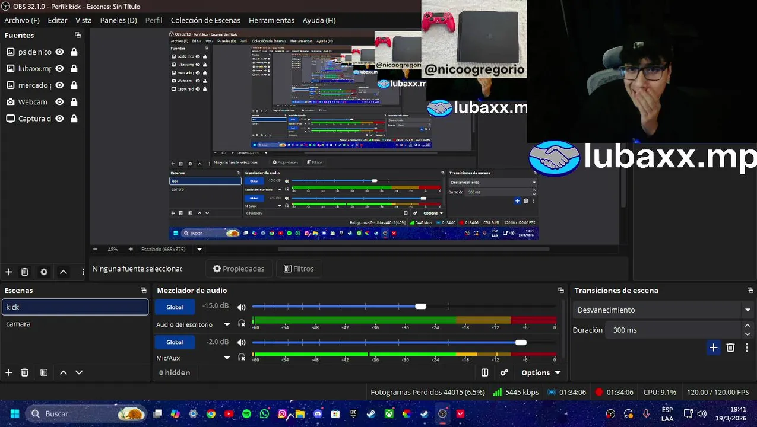
Task: Open Editar menu
Action: [x=58, y=20]
